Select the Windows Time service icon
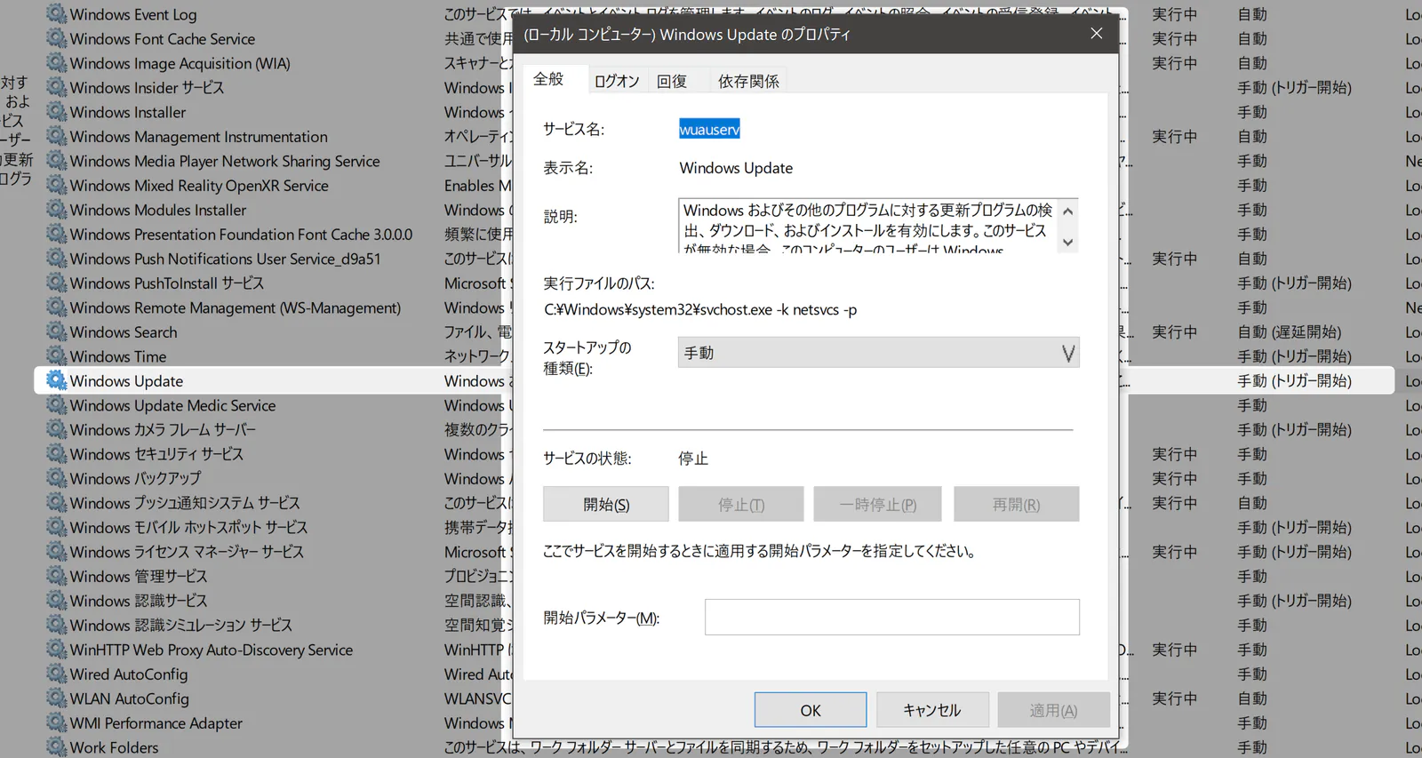The height and width of the screenshot is (758, 1422). pos(56,356)
